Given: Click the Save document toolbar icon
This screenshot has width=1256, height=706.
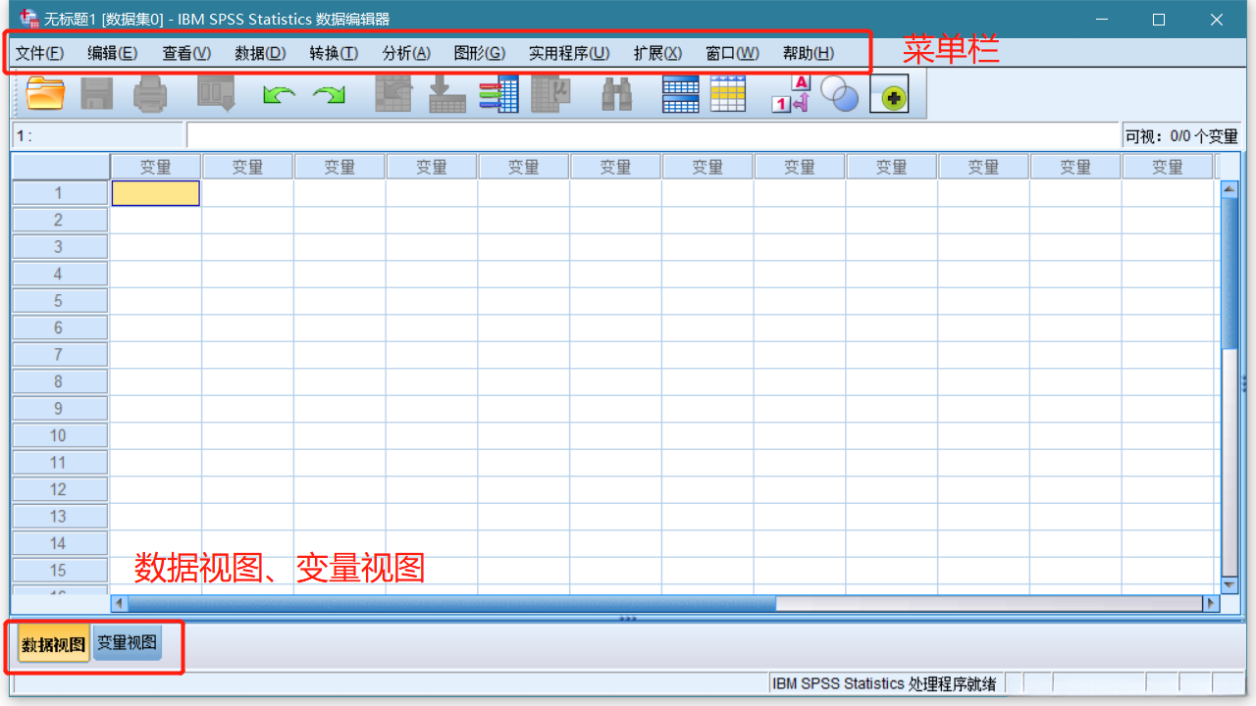Looking at the screenshot, I should 95,92.
